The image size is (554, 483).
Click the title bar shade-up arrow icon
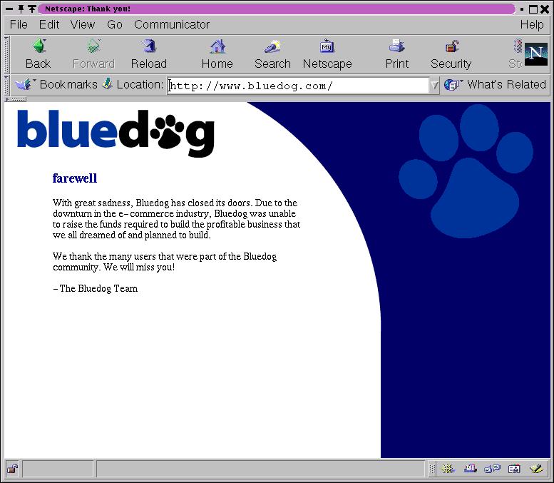(32, 9)
